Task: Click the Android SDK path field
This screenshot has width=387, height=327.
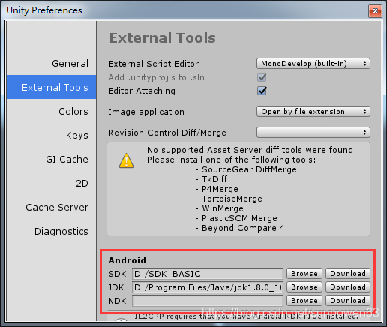Action: [x=208, y=274]
